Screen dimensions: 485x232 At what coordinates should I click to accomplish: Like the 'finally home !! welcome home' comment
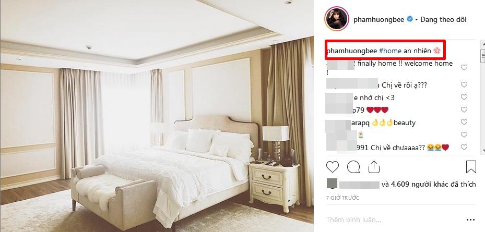[x=464, y=67]
